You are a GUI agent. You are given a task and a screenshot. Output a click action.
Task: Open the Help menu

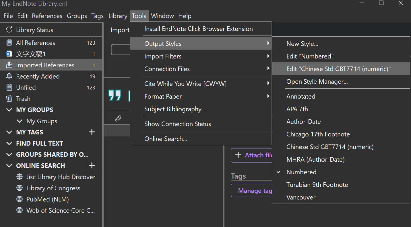click(x=185, y=16)
